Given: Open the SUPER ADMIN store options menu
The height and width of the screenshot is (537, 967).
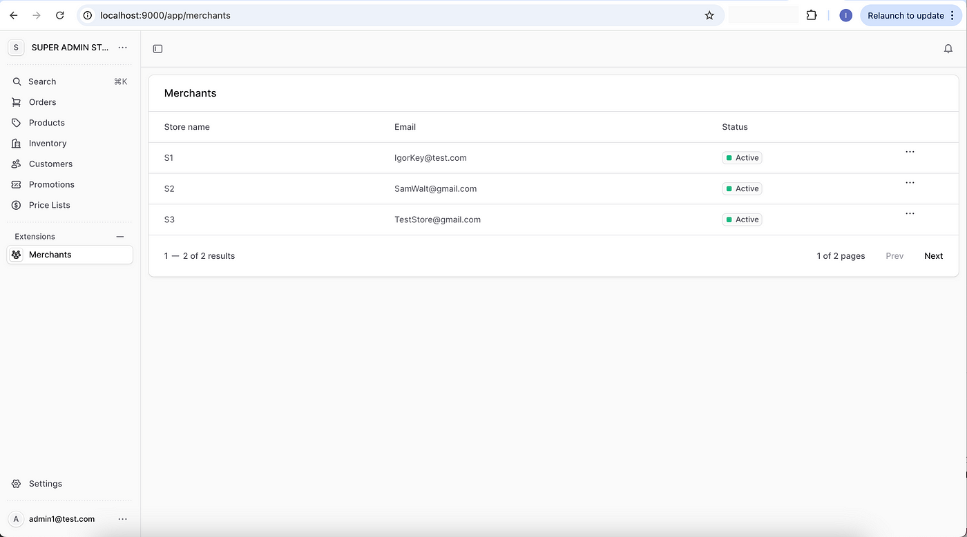Looking at the screenshot, I should click(x=123, y=48).
